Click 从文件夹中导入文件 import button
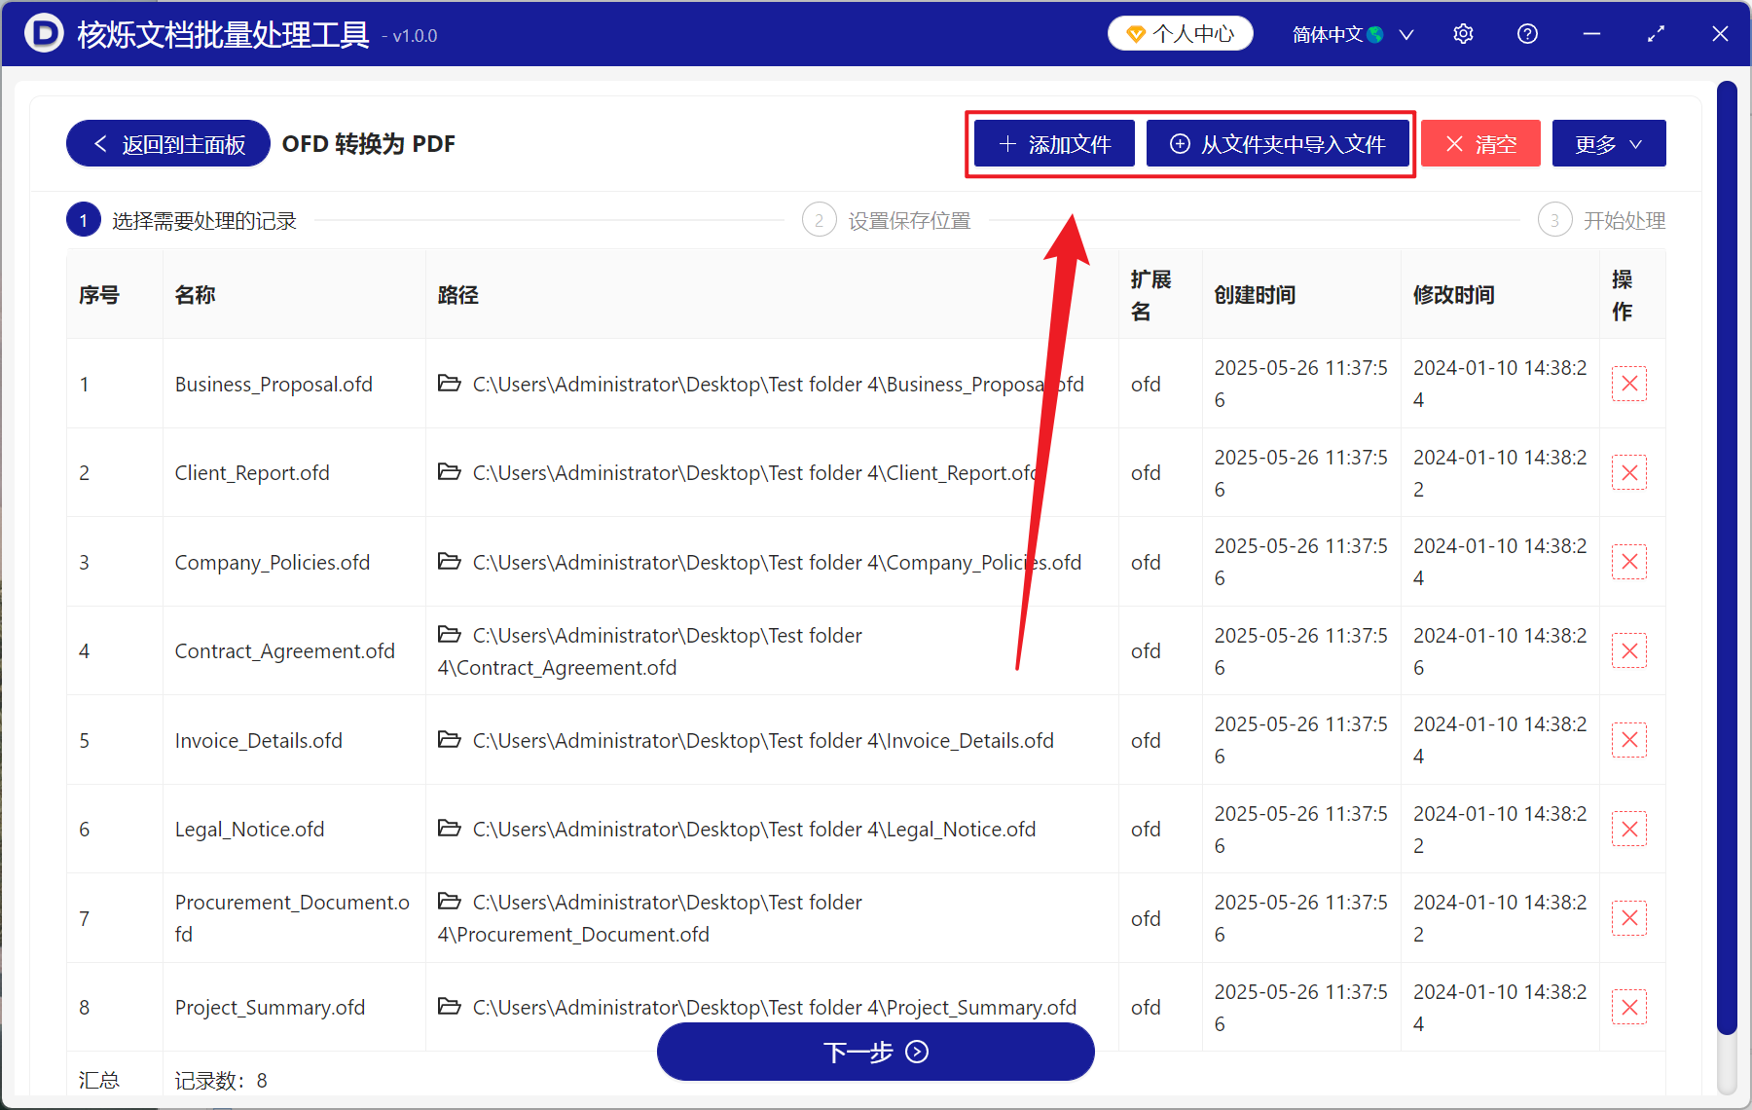 point(1278,144)
